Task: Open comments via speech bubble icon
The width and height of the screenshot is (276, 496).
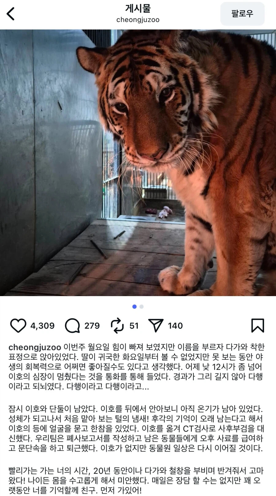Action: point(72,326)
